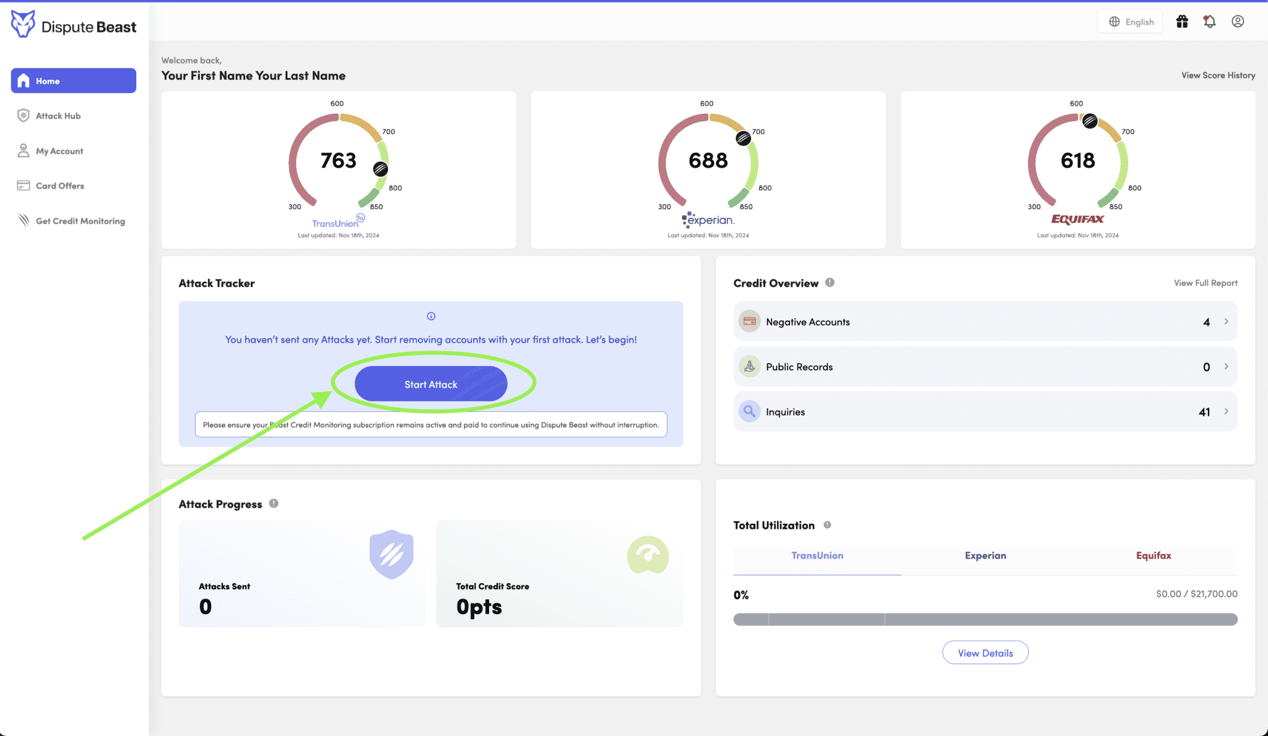Click the Attack Progress info icon
This screenshot has height=736, width=1268.
274,503
